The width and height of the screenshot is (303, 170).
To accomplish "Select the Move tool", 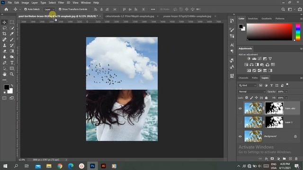I will pos(4,22).
